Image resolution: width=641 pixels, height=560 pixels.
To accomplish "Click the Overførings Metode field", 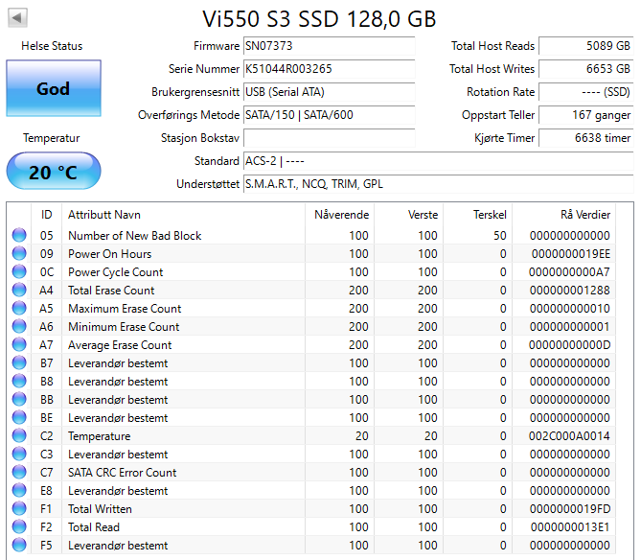I will pyautogui.click(x=329, y=114).
